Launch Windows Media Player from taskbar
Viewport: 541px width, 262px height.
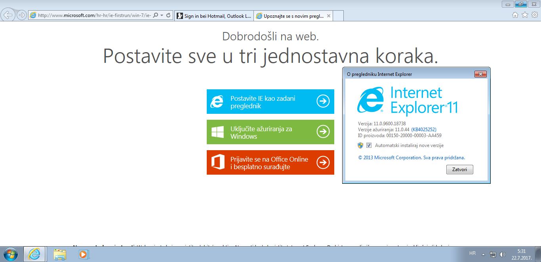83,254
